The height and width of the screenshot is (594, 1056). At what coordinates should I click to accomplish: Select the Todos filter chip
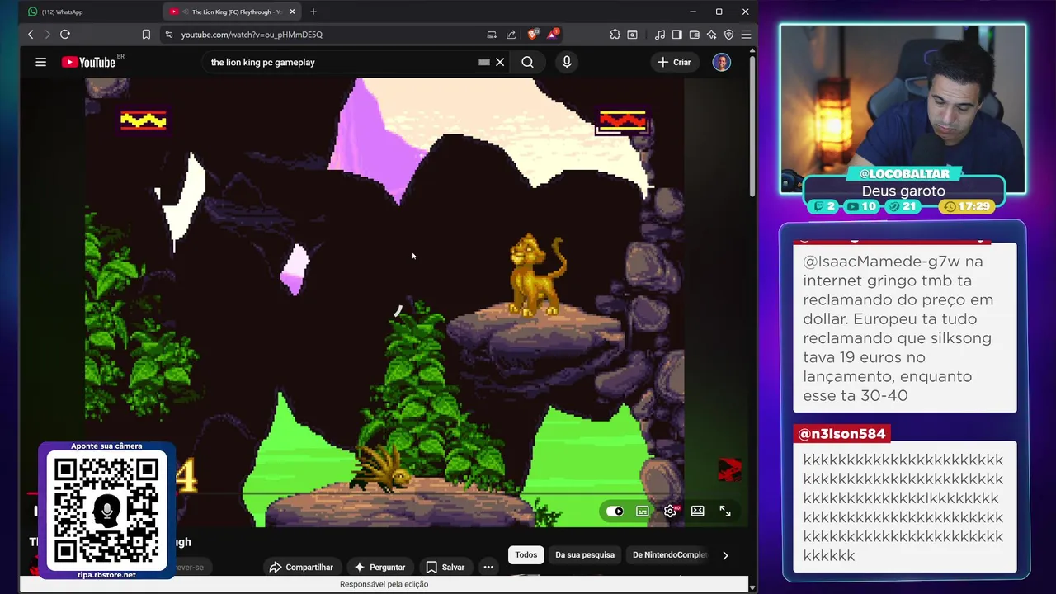click(x=526, y=555)
